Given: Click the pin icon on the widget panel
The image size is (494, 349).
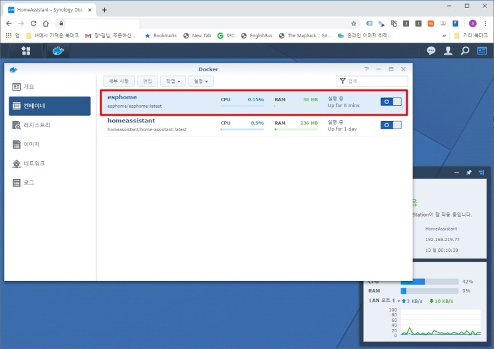Looking at the screenshot, I should point(469,173).
